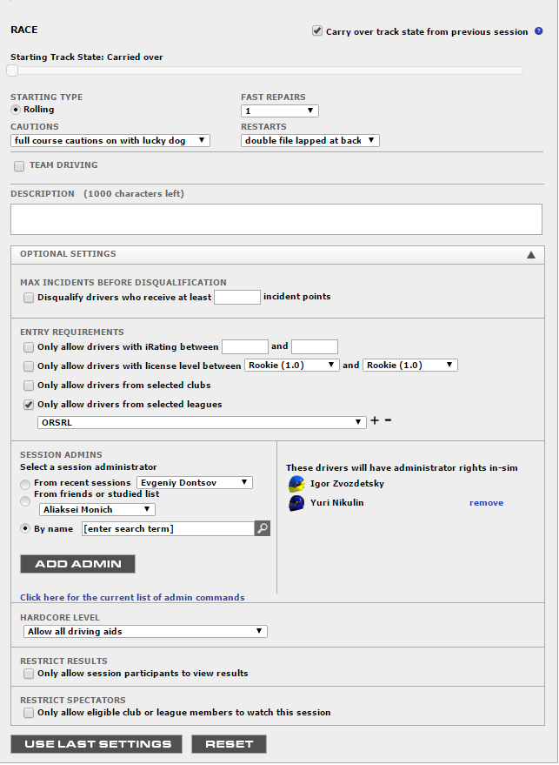The image size is (559, 765).
Task: Check only allow drivers from selected clubs
Action: tap(30, 385)
